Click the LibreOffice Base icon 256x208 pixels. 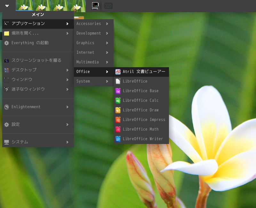pos(118,91)
